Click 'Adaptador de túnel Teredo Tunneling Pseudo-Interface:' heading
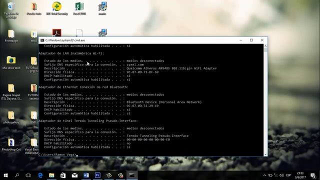 click(x=88, y=121)
